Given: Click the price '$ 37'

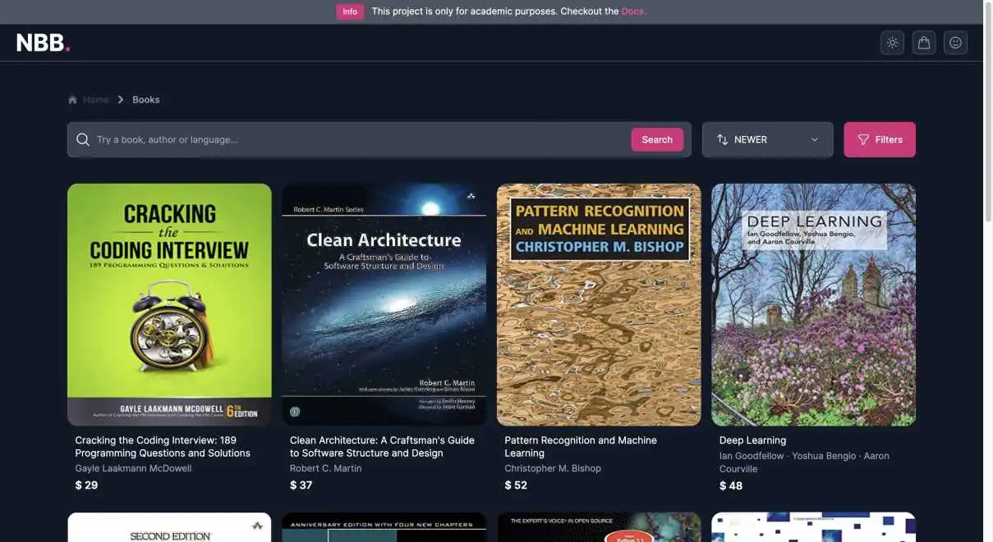Looking at the screenshot, I should [x=301, y=485].
